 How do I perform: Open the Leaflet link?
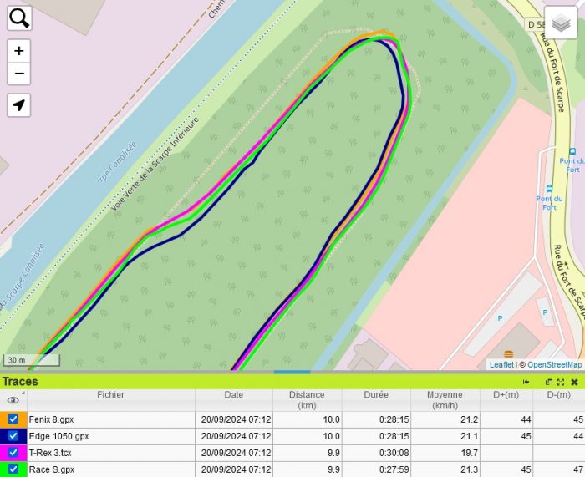coord(501,364)
